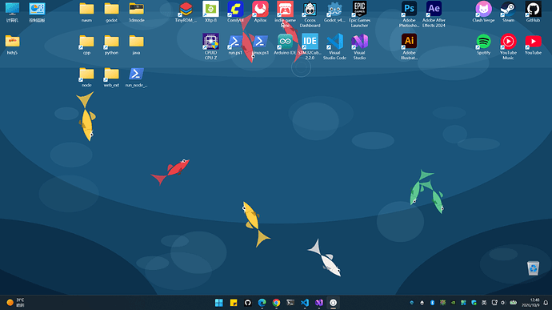Open the godot folder
The image size is (552, 310).
[111, 12]
